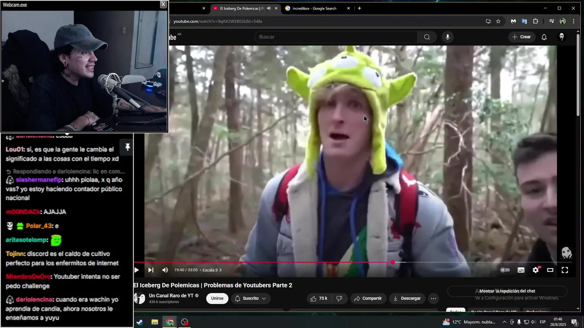
Task: Click the red video progress bar scrubber
Action: click(x=393, y=262)
